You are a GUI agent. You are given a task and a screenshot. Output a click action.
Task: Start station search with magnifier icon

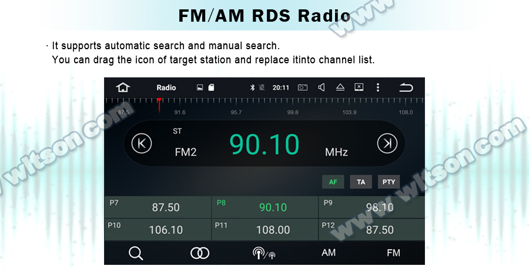[136, 253]
